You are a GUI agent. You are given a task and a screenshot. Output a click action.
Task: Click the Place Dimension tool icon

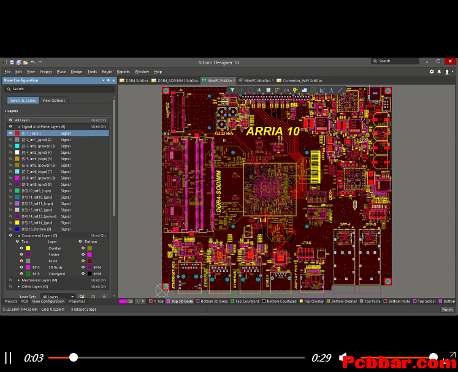tap(322, 90)
